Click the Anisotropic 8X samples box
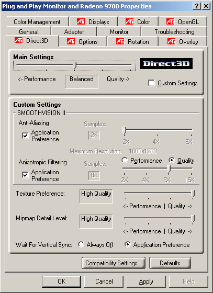The image size is (213, 293). pyautogui.click(x=94, y=175)
